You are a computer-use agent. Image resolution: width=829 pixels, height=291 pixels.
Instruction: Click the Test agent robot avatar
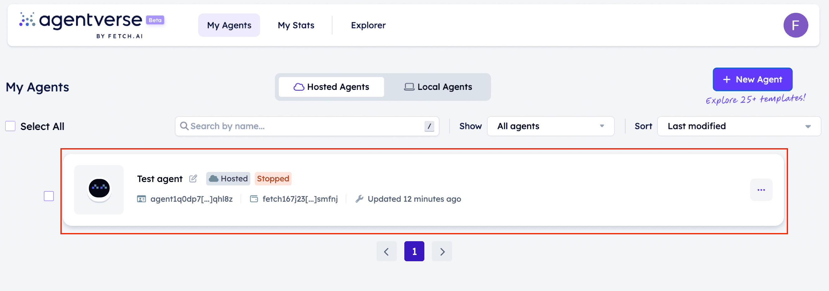click(99, 190)
